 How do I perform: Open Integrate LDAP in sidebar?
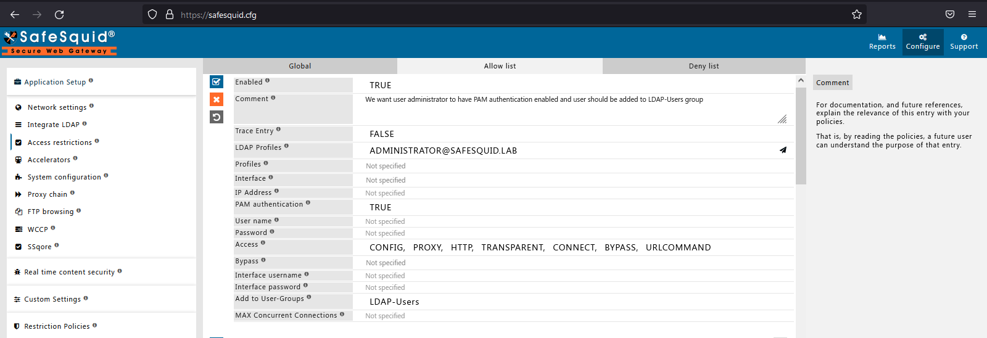(x=53, y=125)
